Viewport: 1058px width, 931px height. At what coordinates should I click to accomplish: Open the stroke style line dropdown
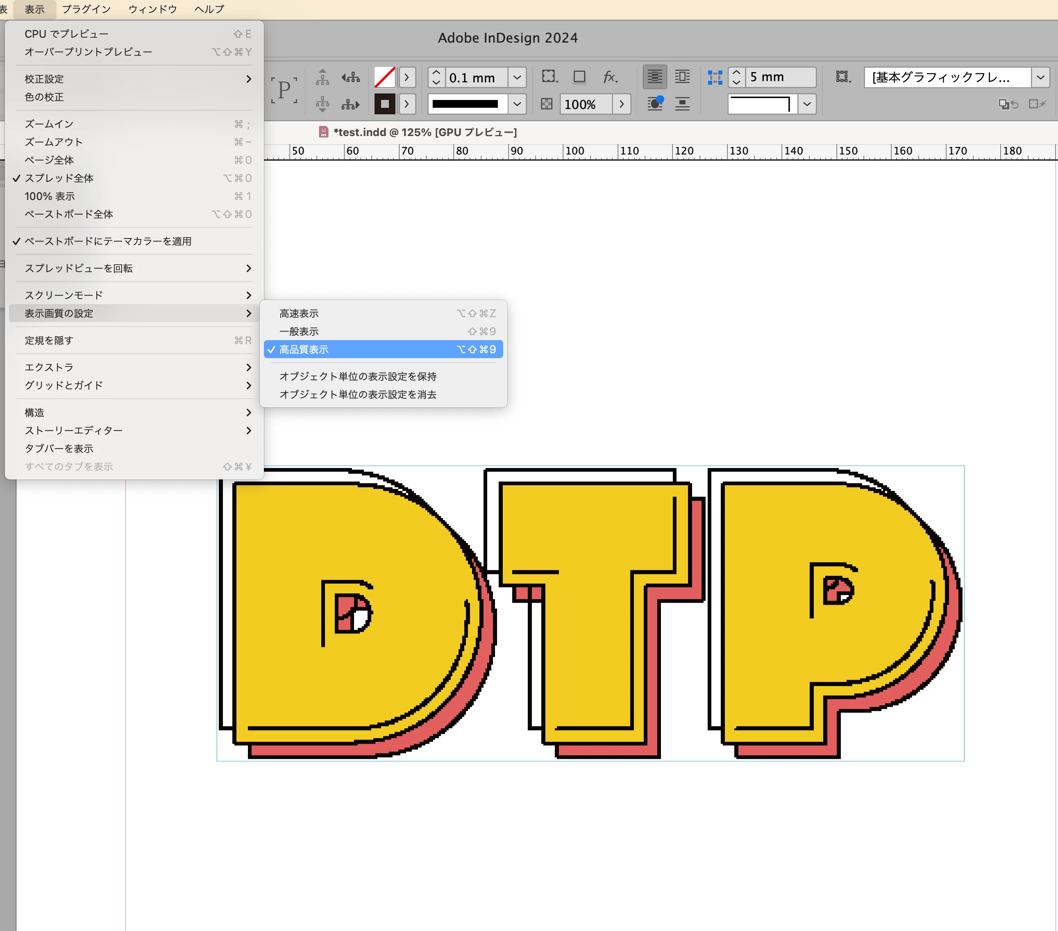pyautogui.click(x=517, y=104)
